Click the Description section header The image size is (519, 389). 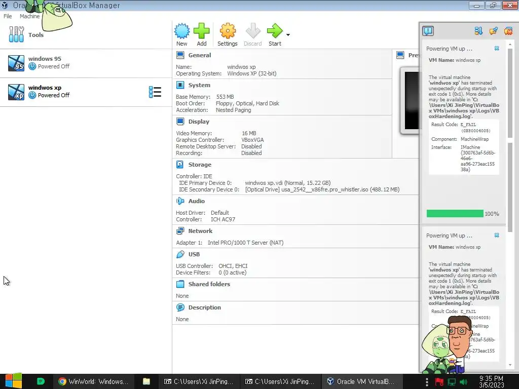tap(205, 307)
